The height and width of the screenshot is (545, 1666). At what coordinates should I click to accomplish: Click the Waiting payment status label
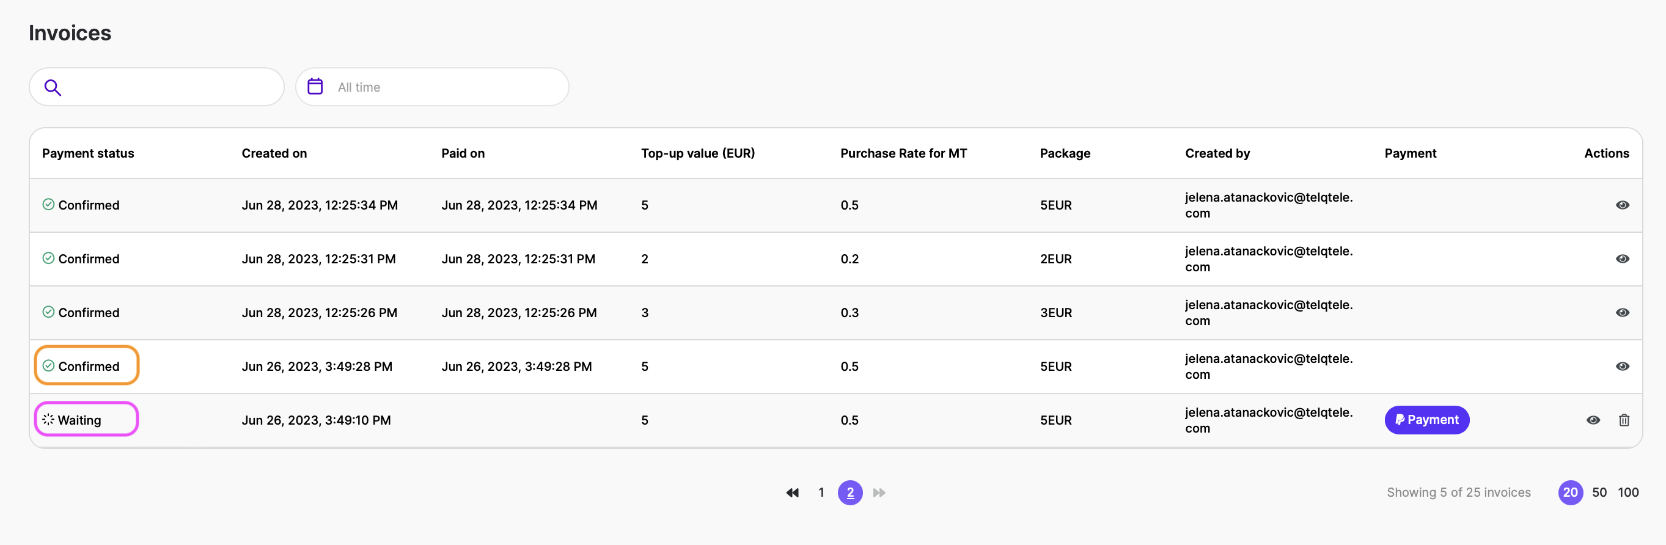79,420
